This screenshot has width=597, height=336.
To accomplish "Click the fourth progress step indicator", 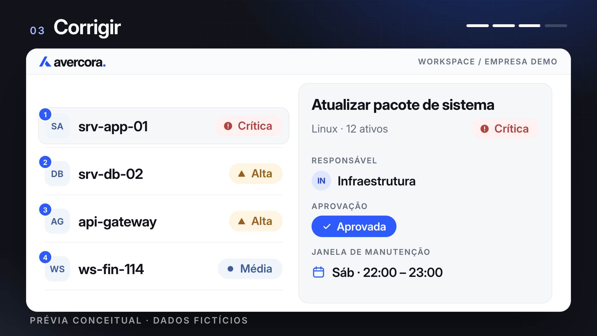I will (x=556, y=26).
